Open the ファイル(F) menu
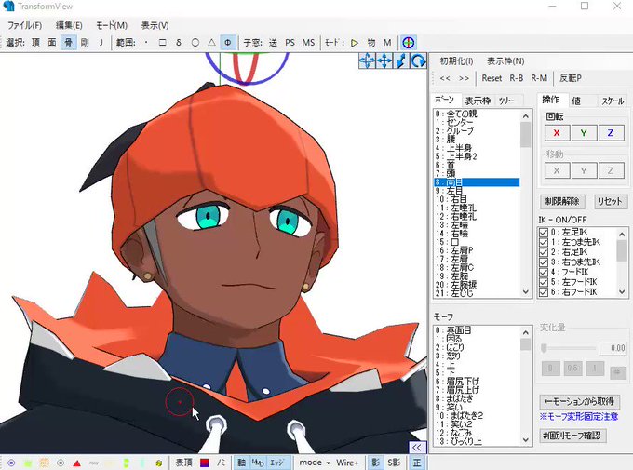The image size is (633, 470). pyautogui.click(x=24, y=25)
